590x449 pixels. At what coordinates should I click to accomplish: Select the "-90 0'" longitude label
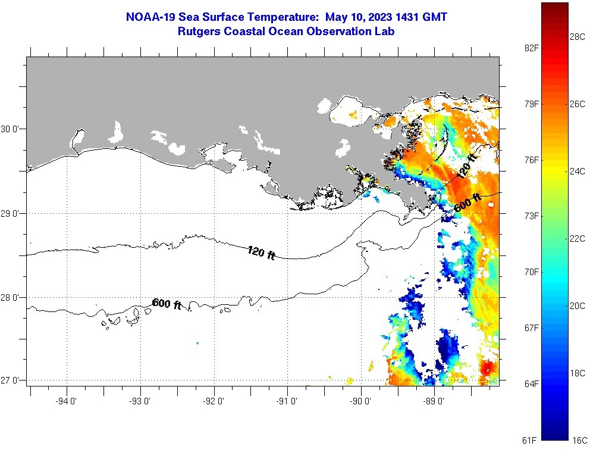[360, 401]
